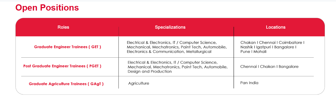Click Electronics & Communication, Metallurgical line

tap(169, 51)
